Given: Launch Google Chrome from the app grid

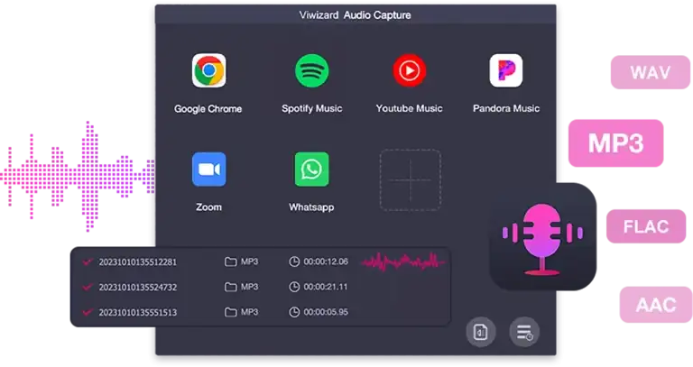Looking at the screenshot, I should 209,70.
